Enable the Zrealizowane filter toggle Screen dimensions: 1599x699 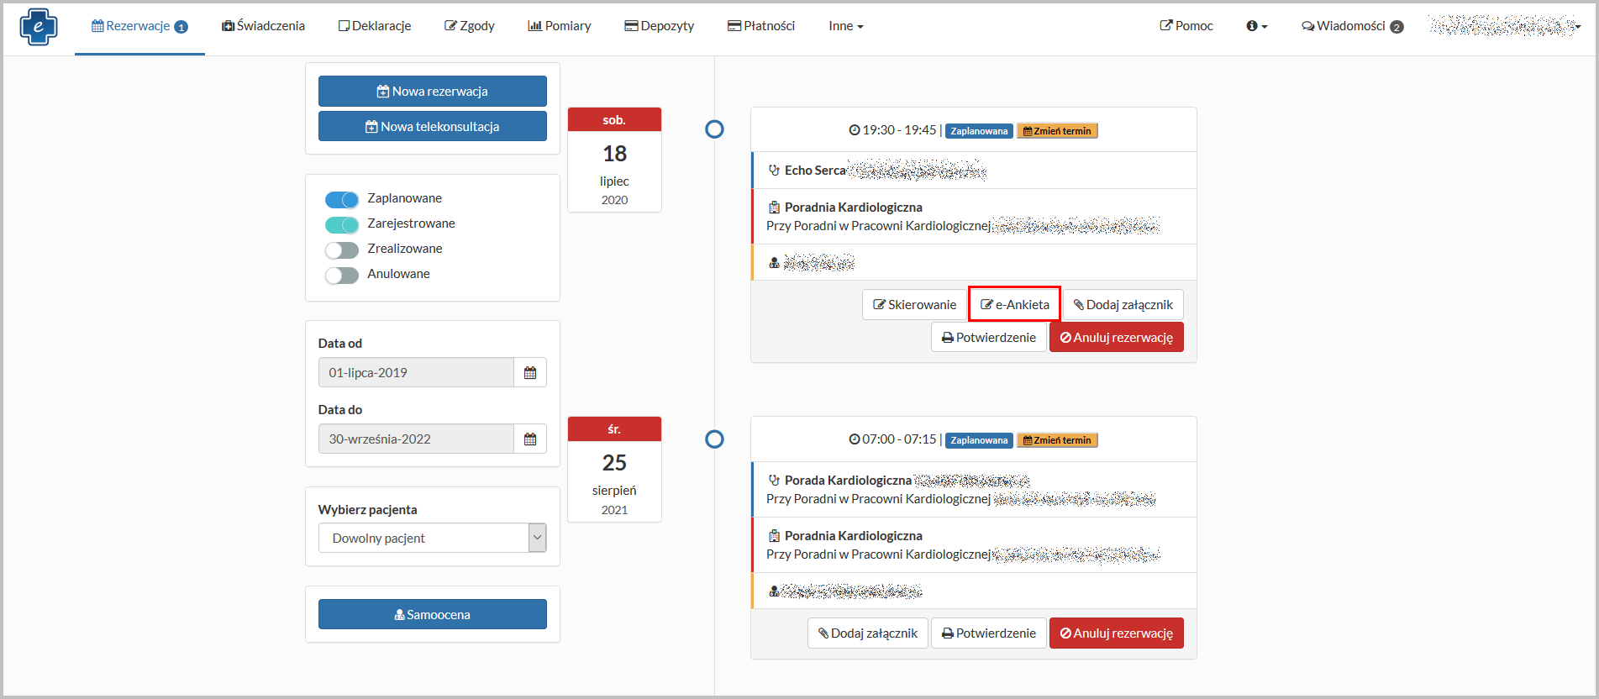click(x=342, y=250)
